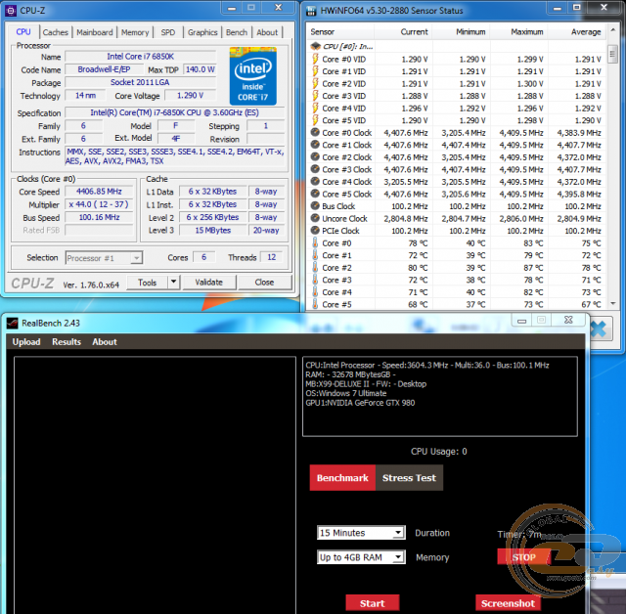Close the RealBench window
The width and height of the screenshot is (626, 614).
(568, 320)
